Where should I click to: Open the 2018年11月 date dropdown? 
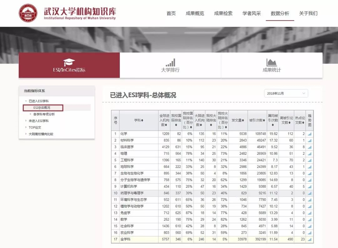point(286,93)
